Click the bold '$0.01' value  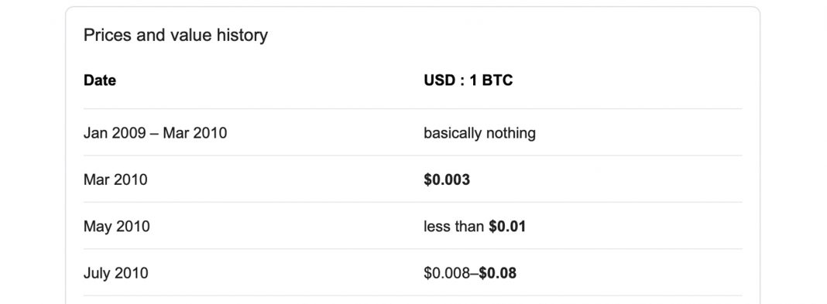pos(507,227)
